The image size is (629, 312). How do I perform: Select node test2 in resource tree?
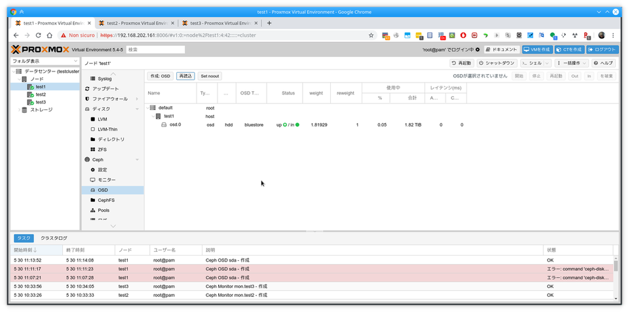(x=41, y=94)
